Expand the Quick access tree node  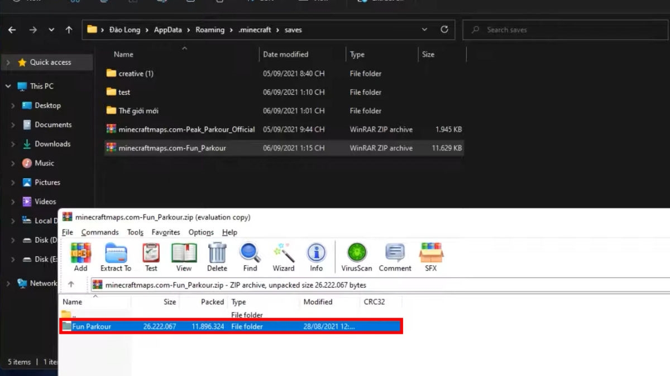point(8,62)
